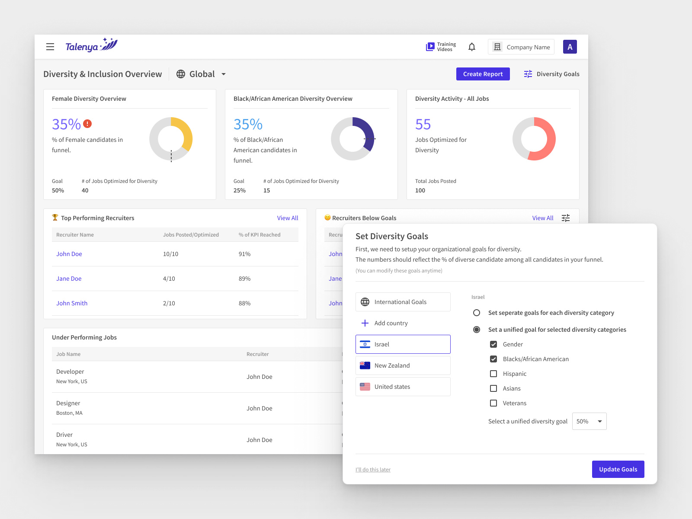The width and height of the screenshot is (692, 519).
Task: Click the Training Videos icon
Action: point(431,46)
